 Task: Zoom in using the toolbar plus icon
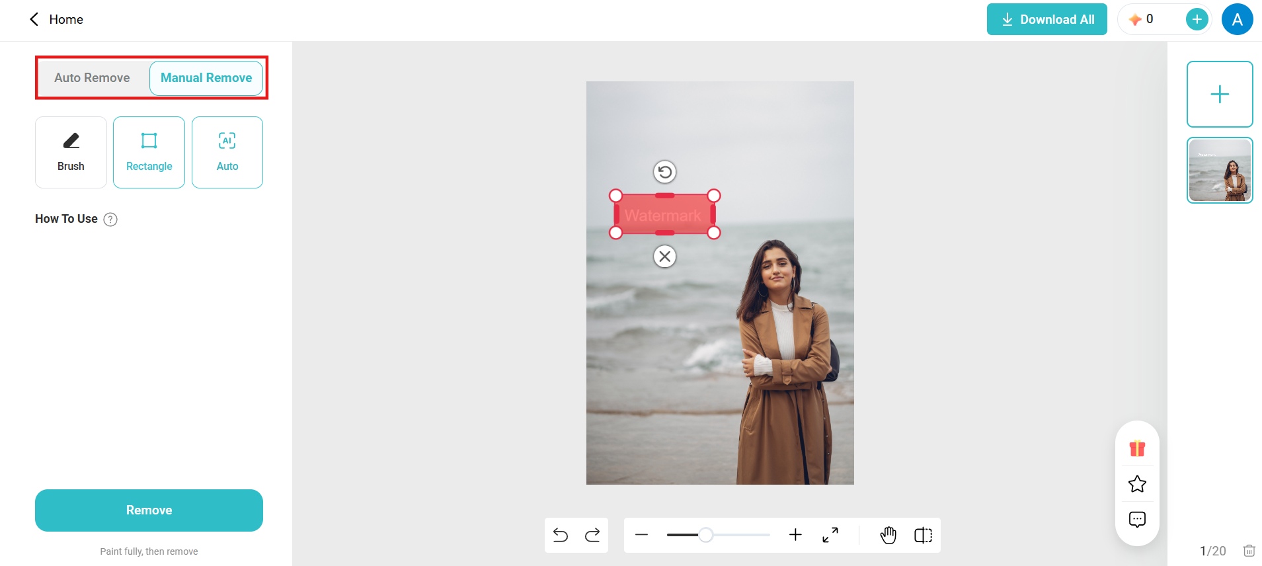point(795,535)
